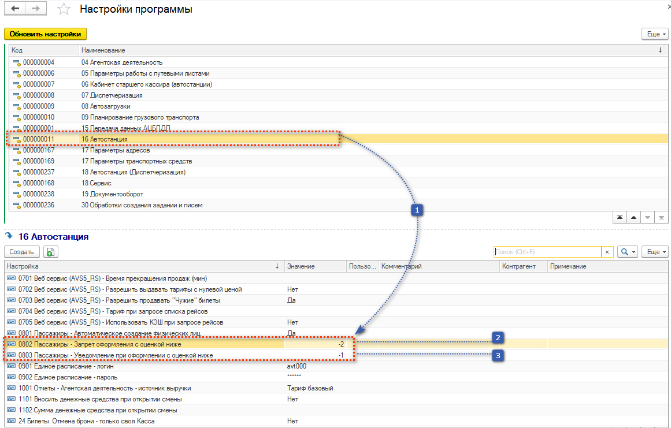Click the forward navigation arrow
This screenshot has width=671, height=428.
(36, 9)
